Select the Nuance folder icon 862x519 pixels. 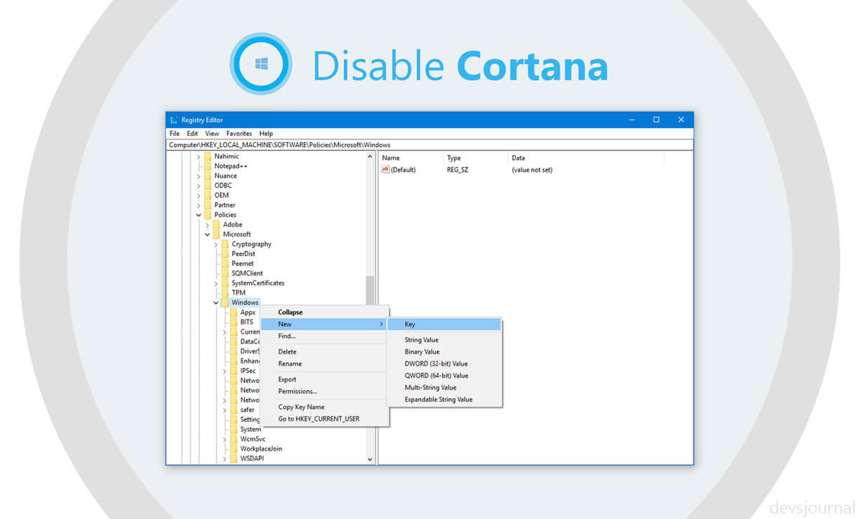208,175
